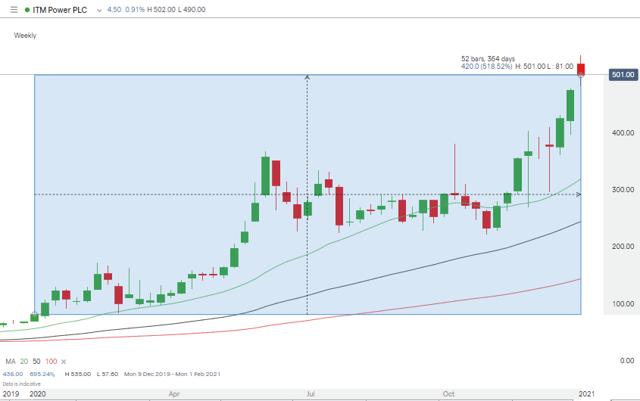The image size is (640, 401).
Task: Click the 501.00 price tag on axis
Action: [623, 75]
